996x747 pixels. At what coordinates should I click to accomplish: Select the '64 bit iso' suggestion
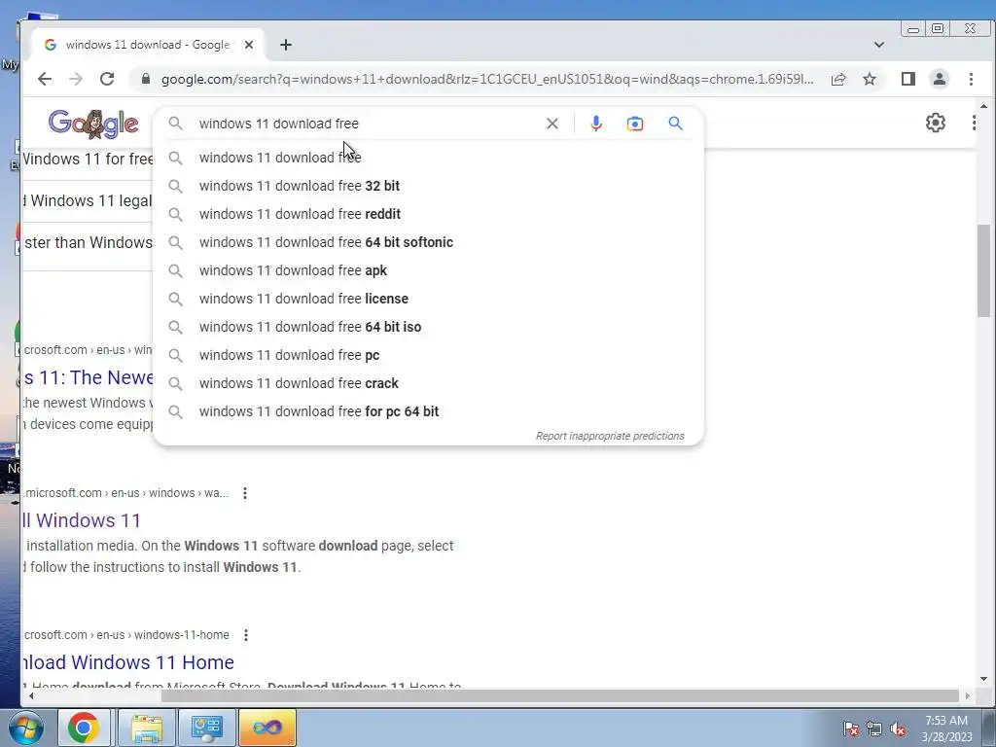pos(429,327)
